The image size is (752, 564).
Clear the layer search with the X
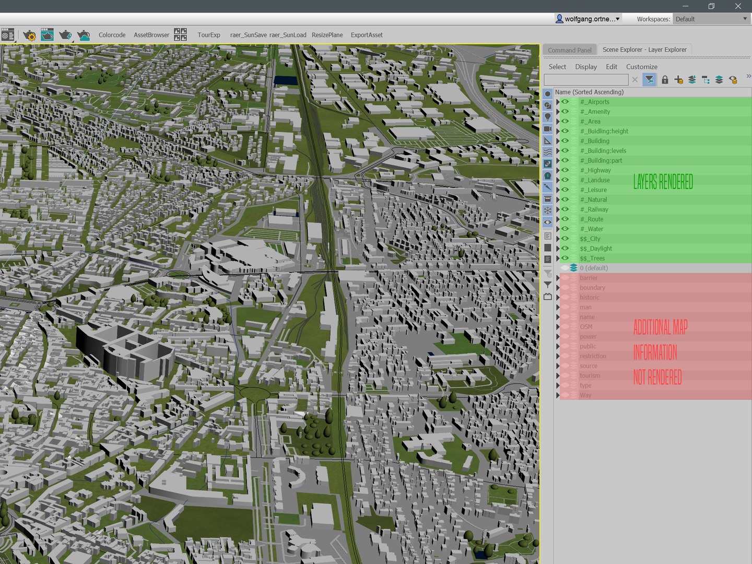pos(635,79)
